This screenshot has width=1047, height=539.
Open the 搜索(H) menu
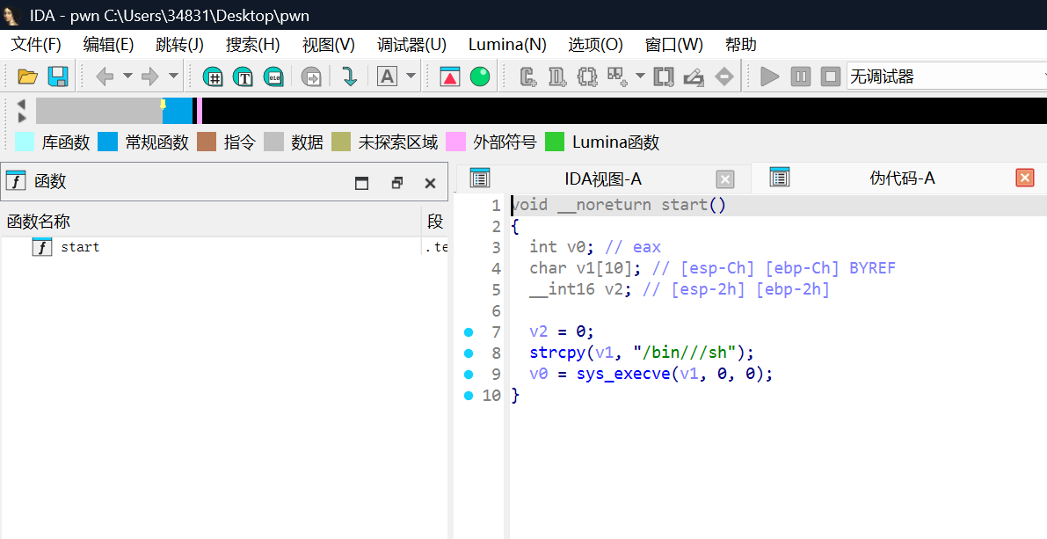[x=252, y=45]
